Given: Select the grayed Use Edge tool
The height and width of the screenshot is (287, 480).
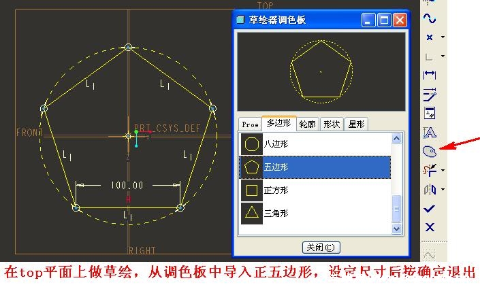Looking at the screenshot, I should [429, 56].
